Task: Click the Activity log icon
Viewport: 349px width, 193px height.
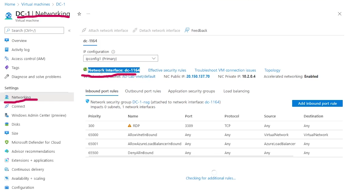Action: pos(7,49)
